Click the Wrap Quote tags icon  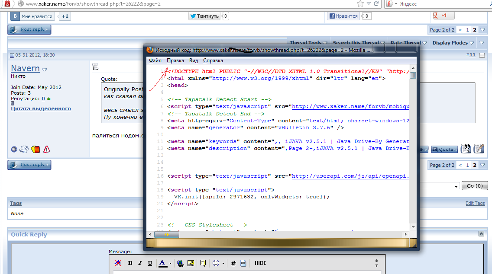(x=203, y=263)
